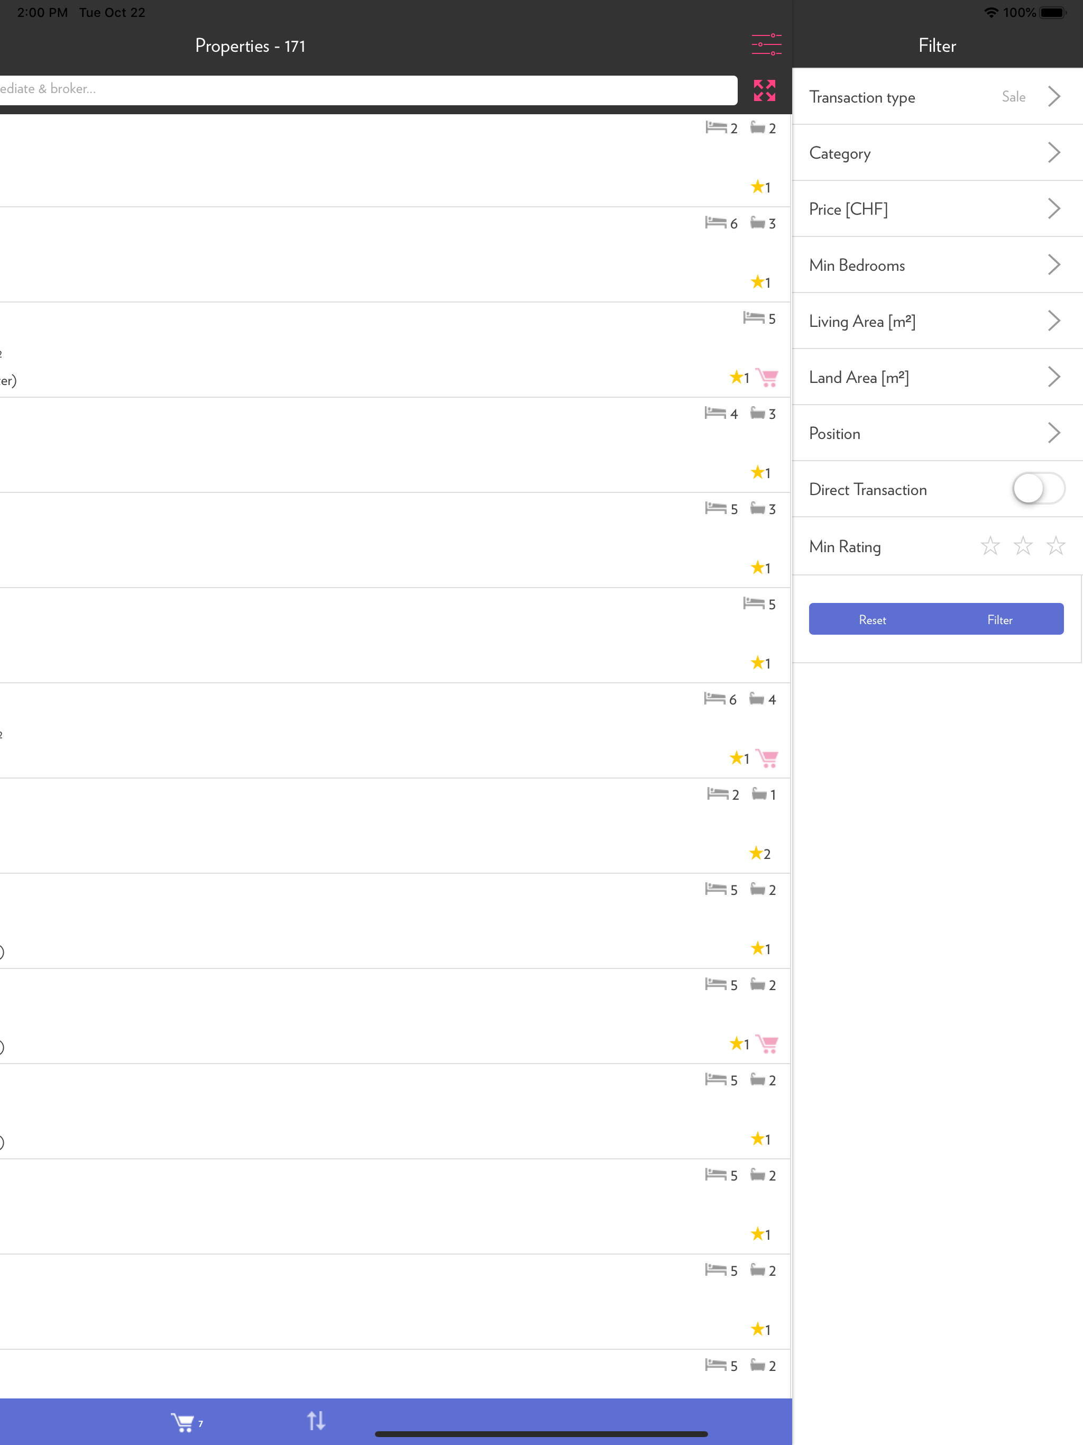Open the shopping cart in bottom bar

pos(182,1422)
